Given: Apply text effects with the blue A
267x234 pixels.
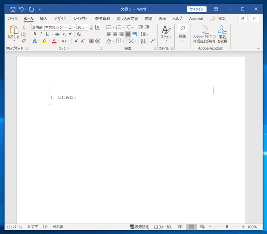Looking at the screenshot, I should point(35,41).
